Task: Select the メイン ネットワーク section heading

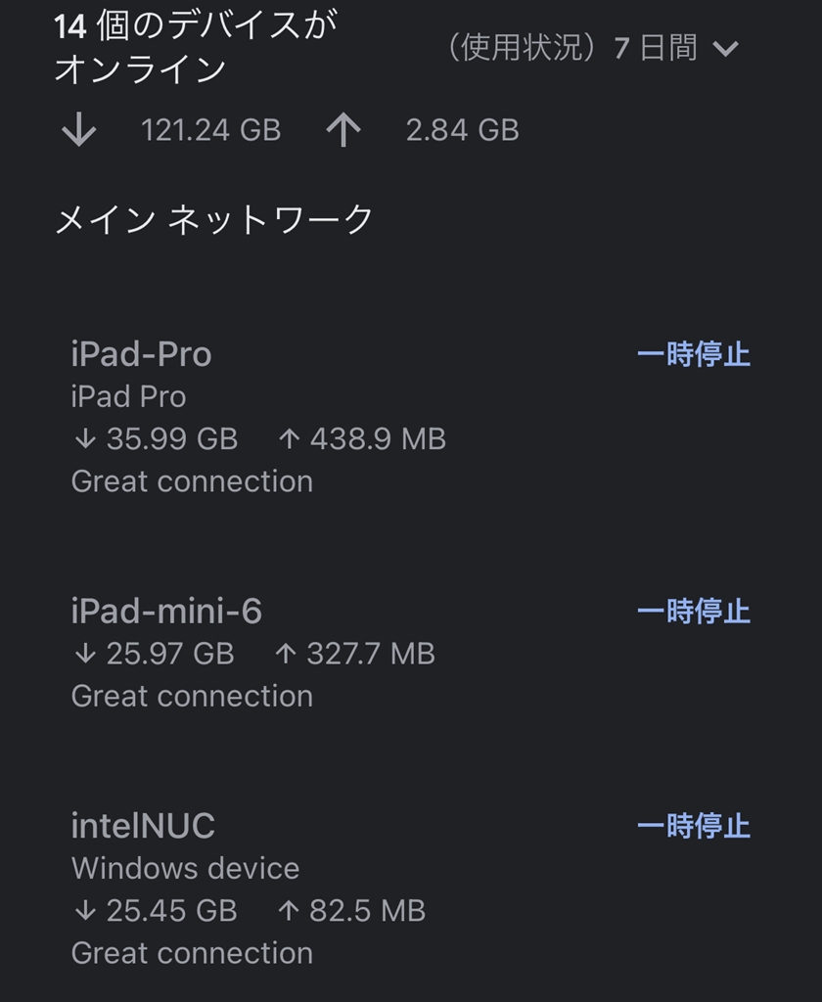Action: click(x=213, y=219)
